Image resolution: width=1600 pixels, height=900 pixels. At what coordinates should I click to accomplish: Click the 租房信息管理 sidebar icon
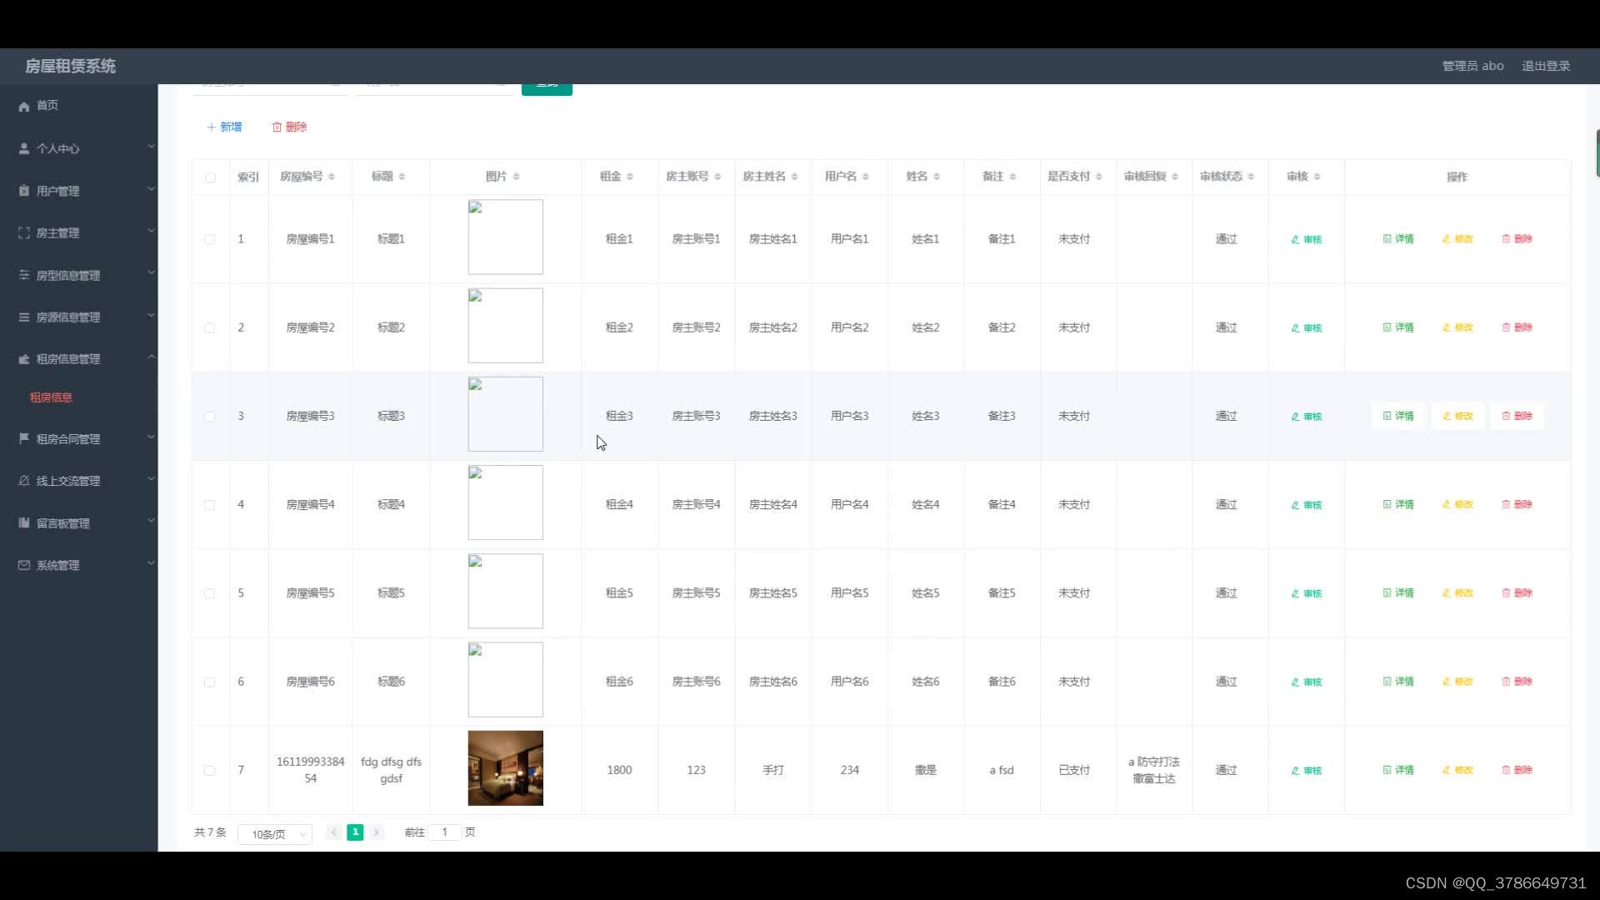(24, 359)
